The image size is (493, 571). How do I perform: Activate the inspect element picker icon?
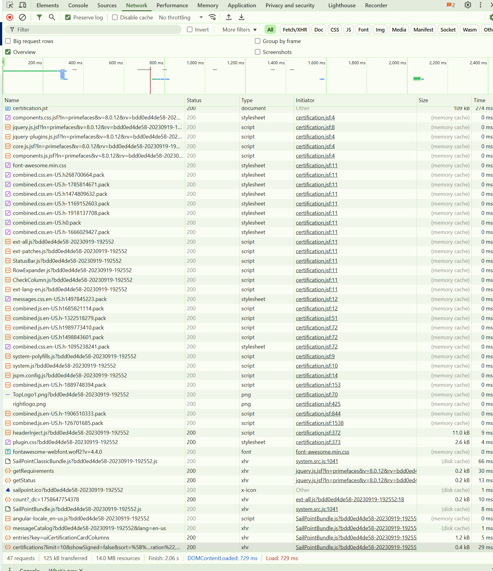pos(10,5)
